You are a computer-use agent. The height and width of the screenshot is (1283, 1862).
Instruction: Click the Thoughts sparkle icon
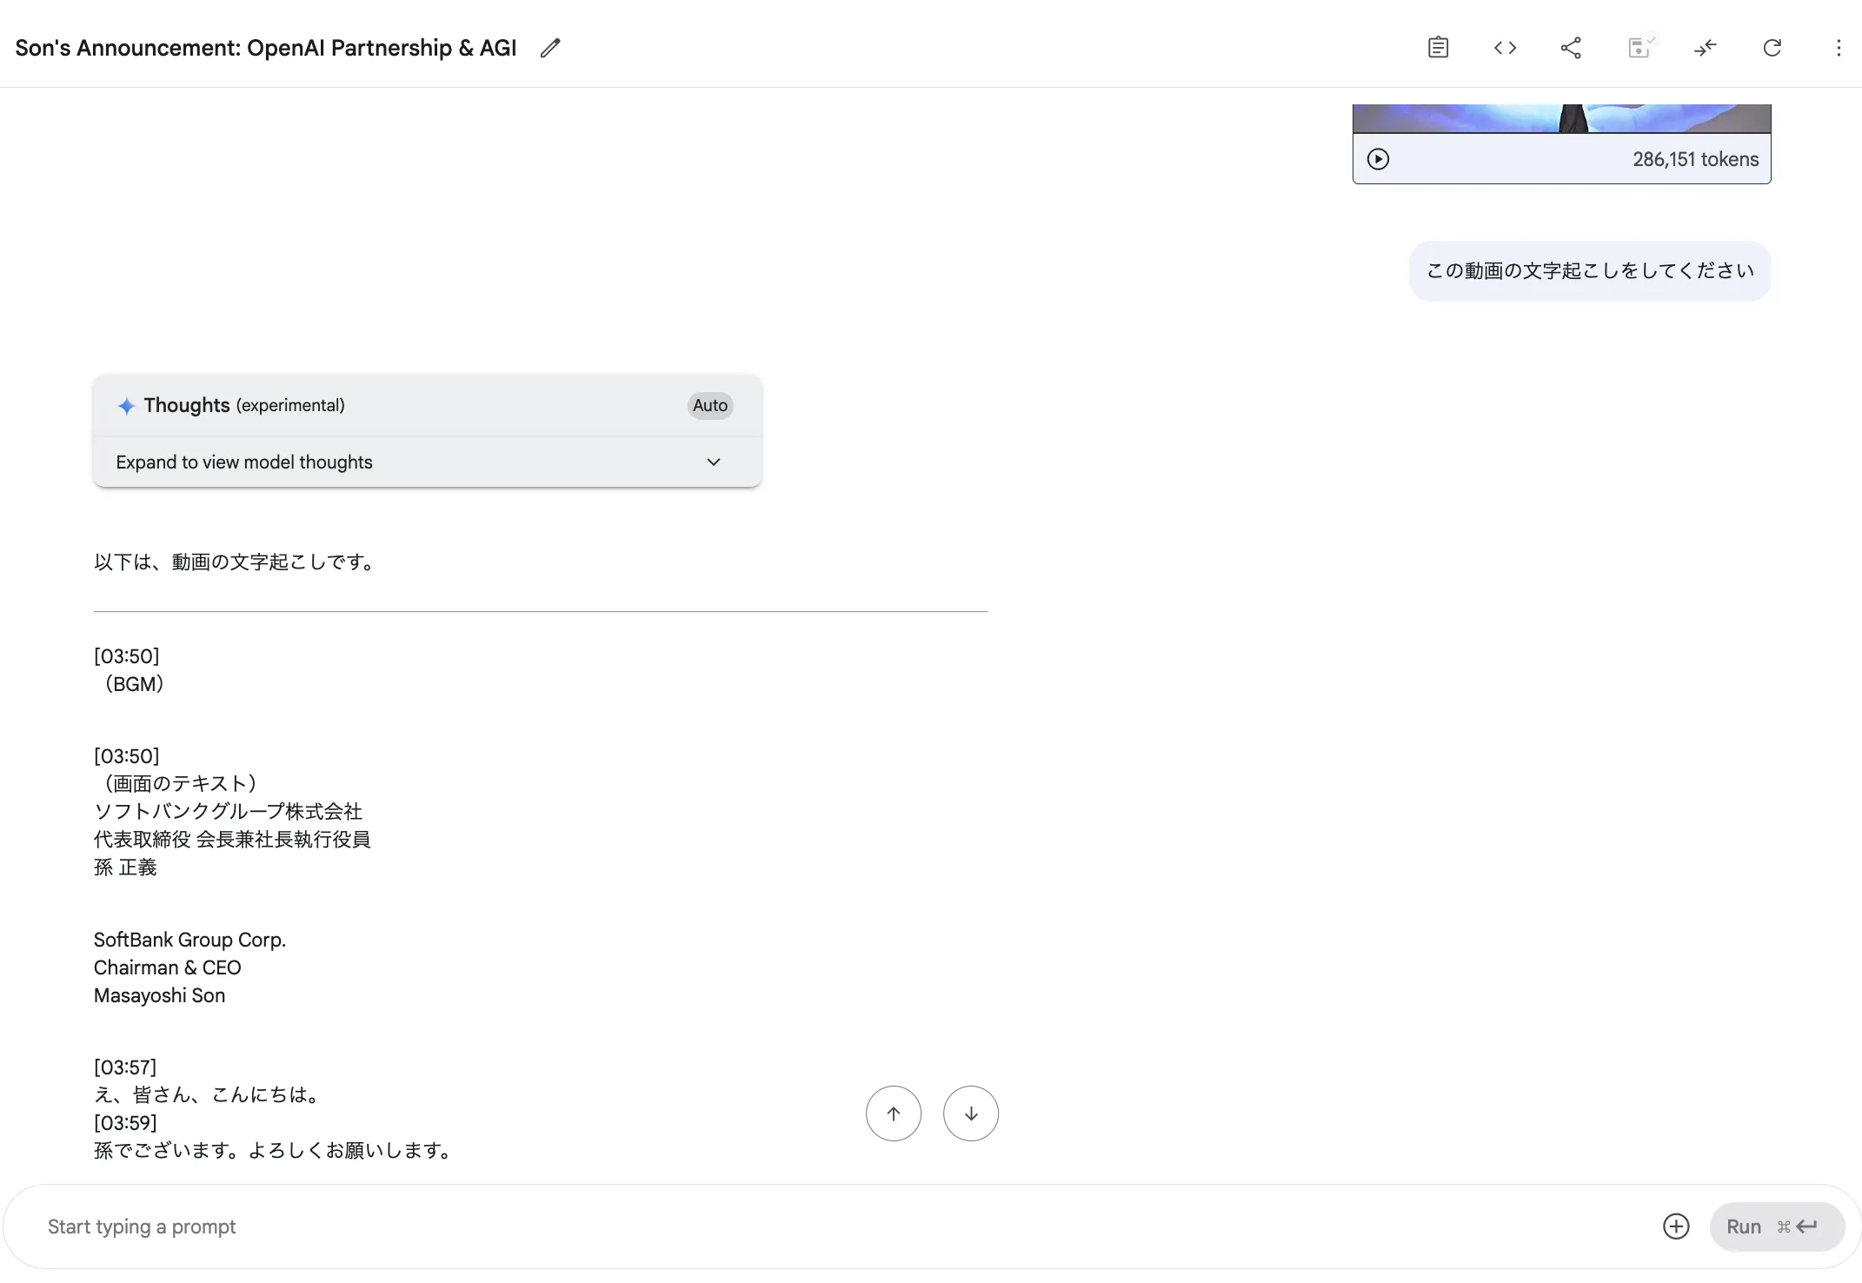126,405
